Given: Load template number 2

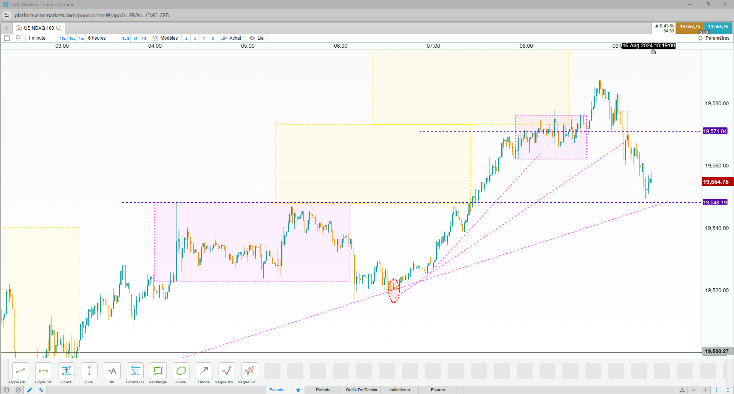Looking at the screenshot, I should click(x=186, y=38).
